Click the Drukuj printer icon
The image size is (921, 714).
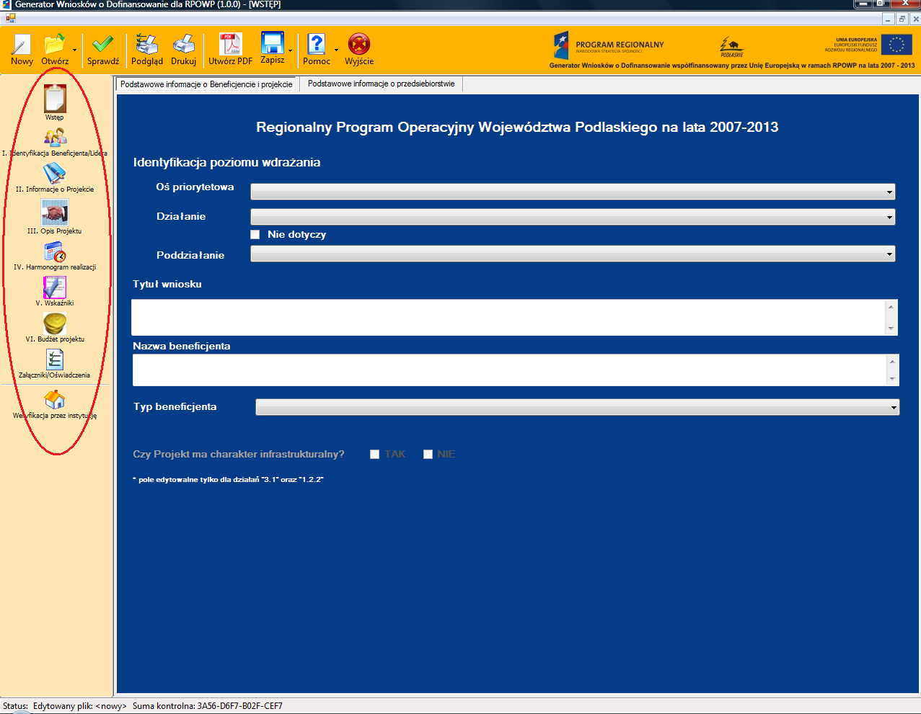pos(183,50)
